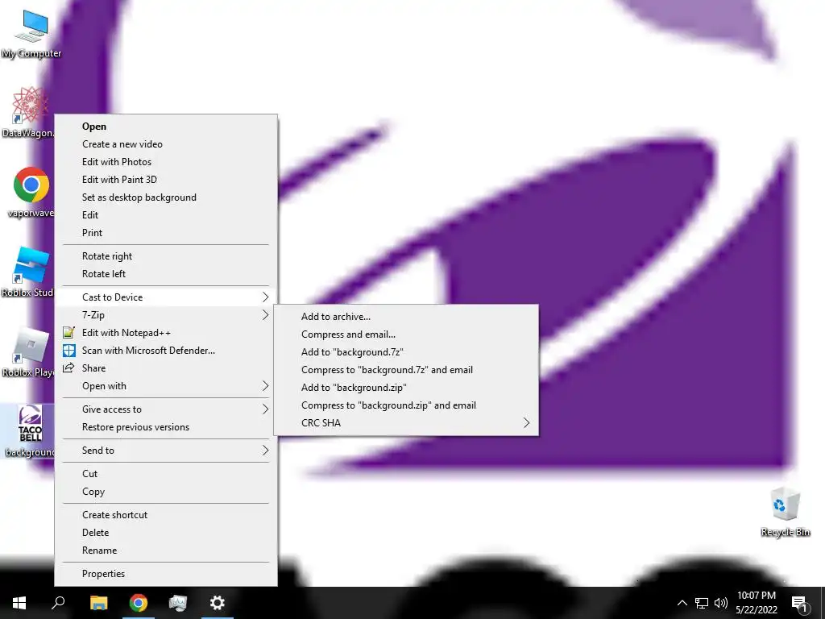Click the Share arrow icon
The height and width of the screenshot is (619, 825).
(x=68, y=368)
